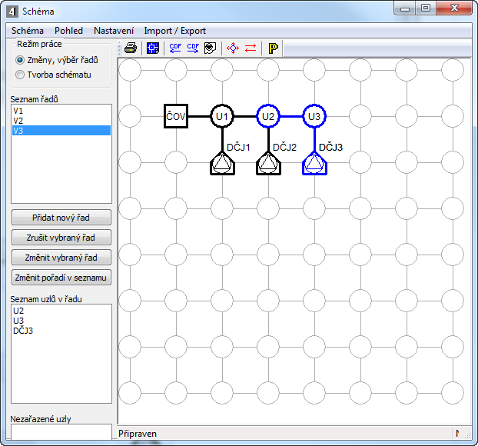This screenshot has width=478, height=446.
Task: Click the DČJ3 label text
Action: click(330, 148)
